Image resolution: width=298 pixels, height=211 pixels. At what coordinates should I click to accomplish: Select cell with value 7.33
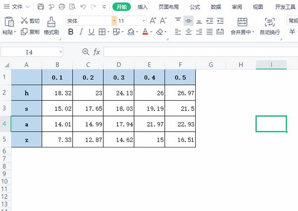[x=58, y=140]
